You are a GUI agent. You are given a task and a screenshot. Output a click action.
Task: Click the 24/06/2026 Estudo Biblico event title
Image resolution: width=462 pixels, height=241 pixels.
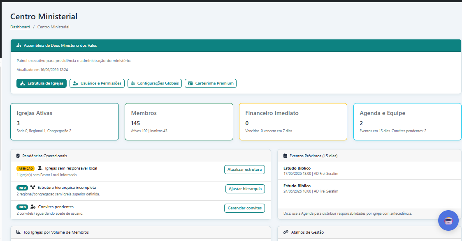pyautogui.click(x=297, y=186)
